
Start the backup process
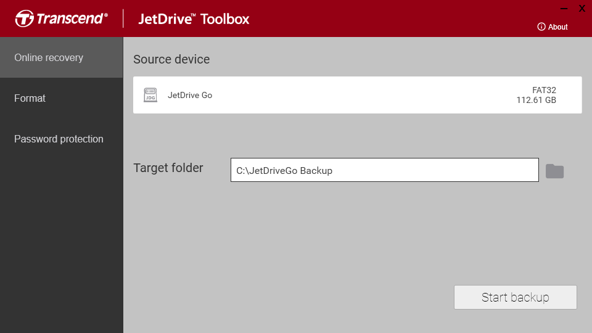pos(516,297)
